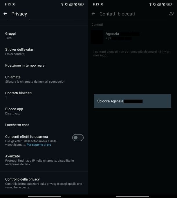This screenshot has width=177, height=198.
Task: Tap the muted bell icon in left status bar
Action: point(66,4)
